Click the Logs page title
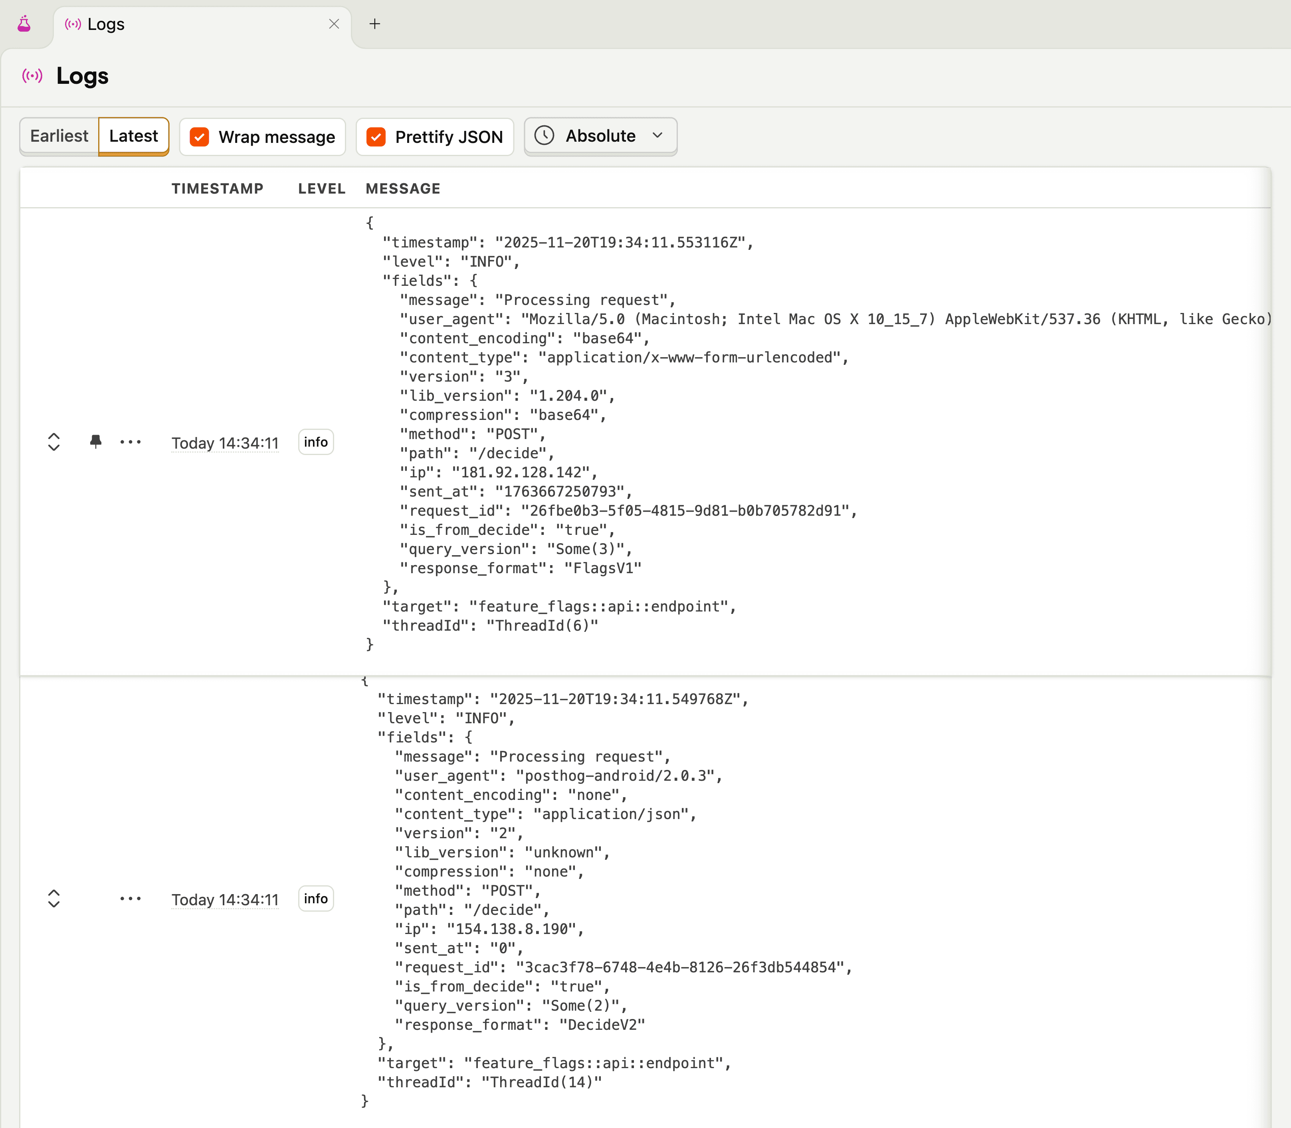The height and width of the screenshot is (1128, 1291). pyautogui.click(x=83, y=76)
